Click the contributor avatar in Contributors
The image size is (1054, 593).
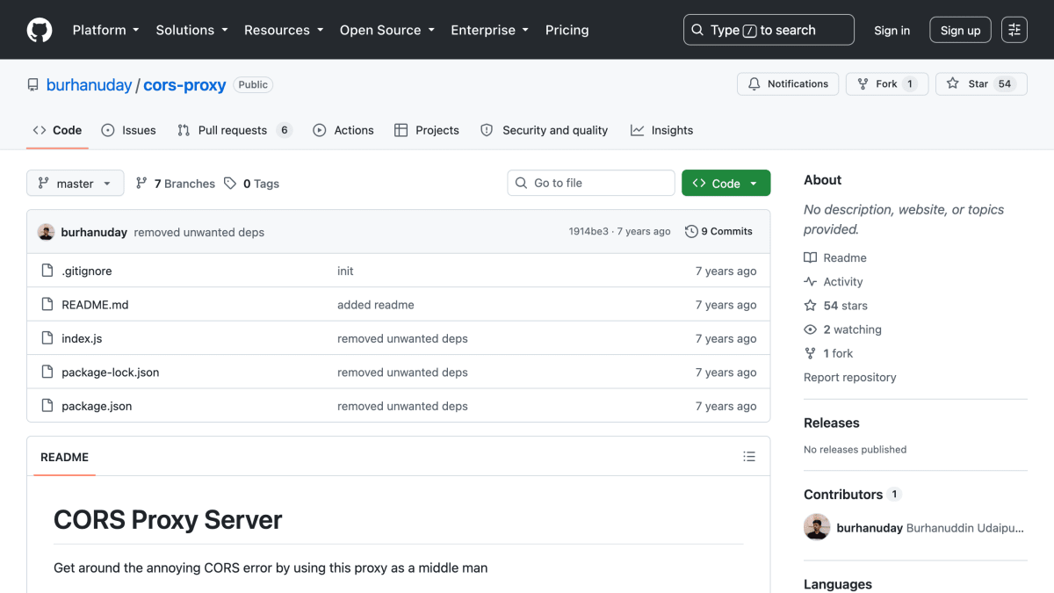817,527
